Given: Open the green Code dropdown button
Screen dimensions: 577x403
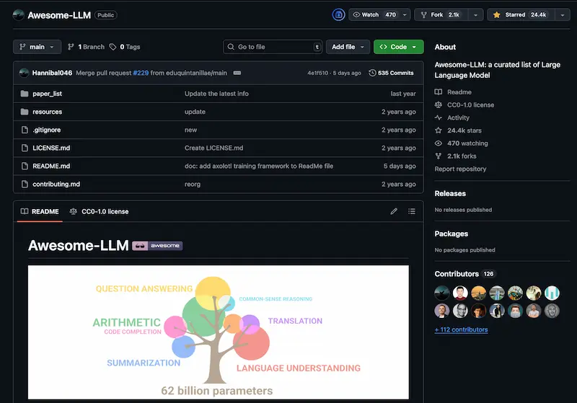Looking at the screenshot, I should click(x=399, y=47).
